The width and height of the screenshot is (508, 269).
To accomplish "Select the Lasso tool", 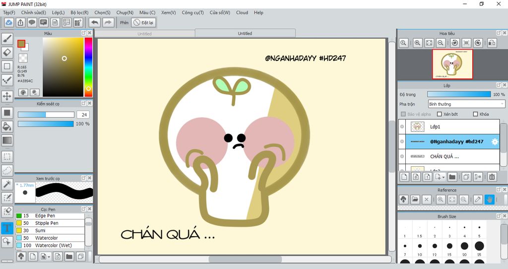I will pyautogui.click(x=7, y=170).
